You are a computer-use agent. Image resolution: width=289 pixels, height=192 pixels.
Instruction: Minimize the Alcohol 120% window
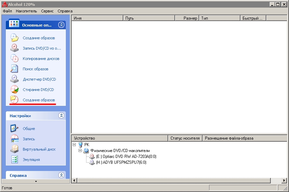pyautogui.click(x=272, y=4)
